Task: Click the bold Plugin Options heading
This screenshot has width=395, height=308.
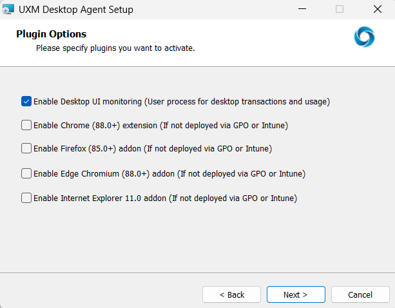Action: pyautogui.click(x=51, y=34)
